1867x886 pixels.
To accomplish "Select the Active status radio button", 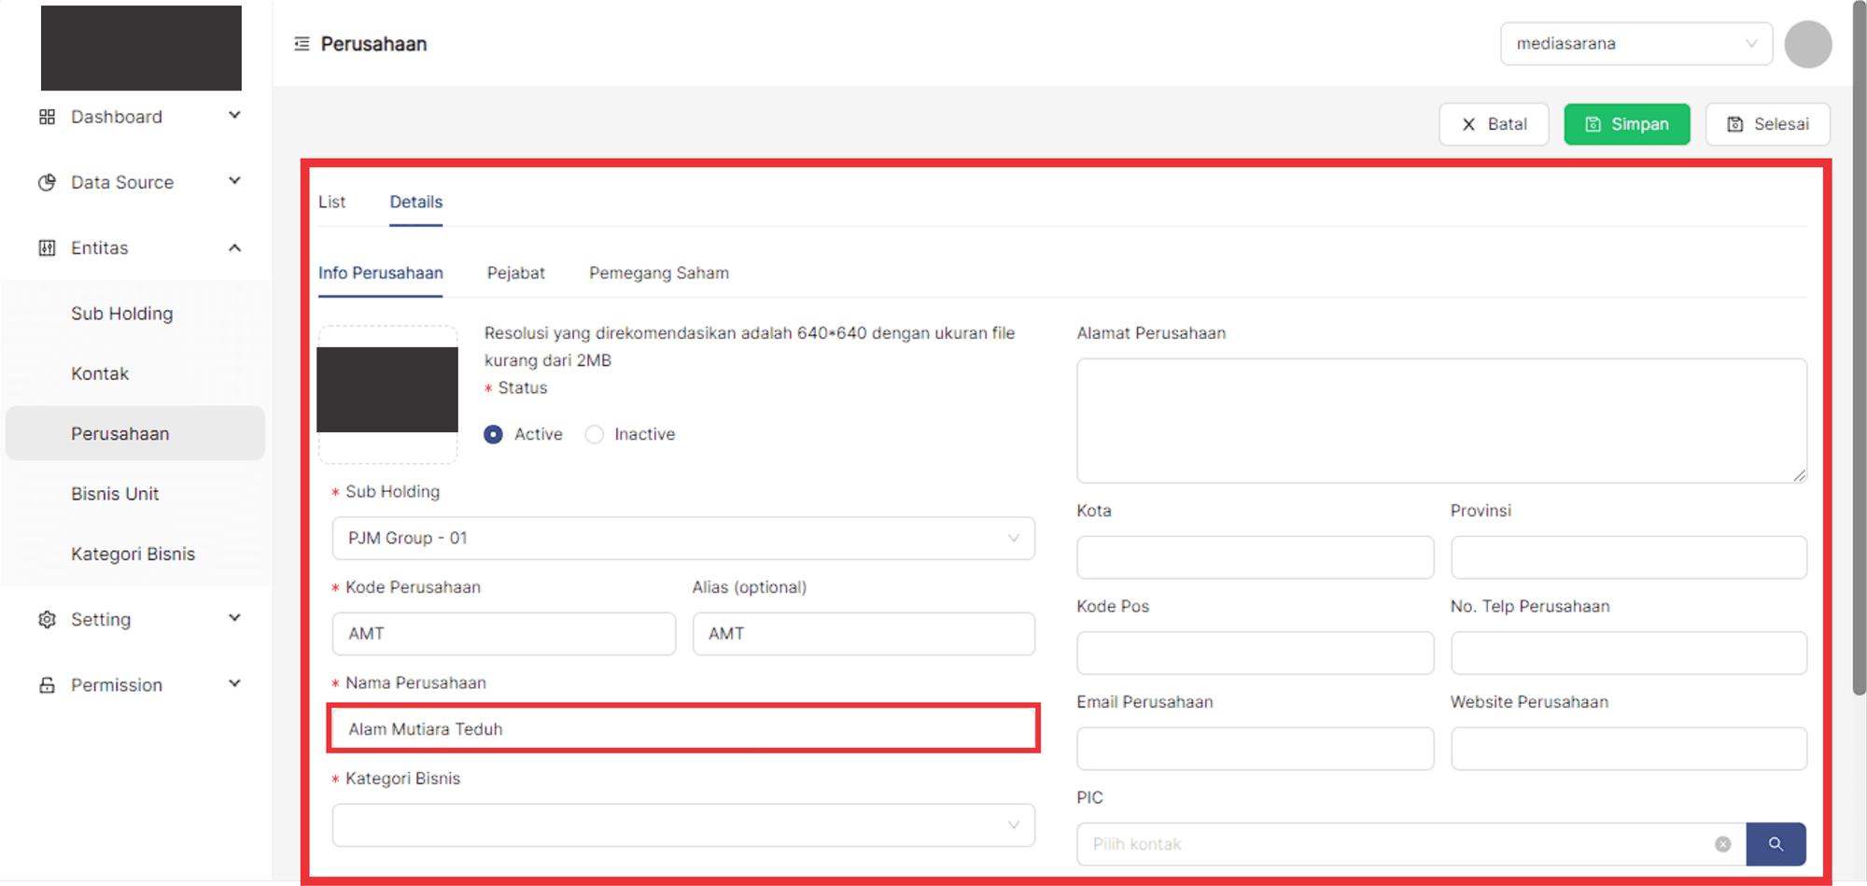I will click(x=494, y=434).
